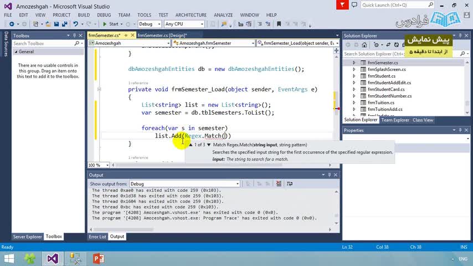Screen dimensions: 473x266
Task: Toggle Word Wrap in Output panel
Action: pos(290,183)
